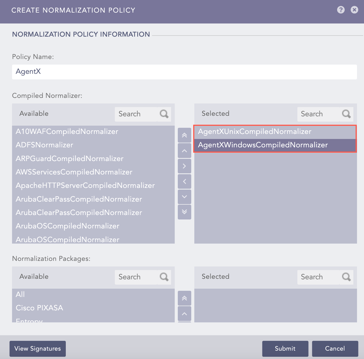Remove selected normalizer using left arrow button
364x359 pixels.
coord(184,181)
